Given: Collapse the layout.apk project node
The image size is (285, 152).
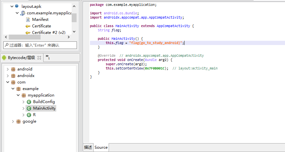Looking at the screenshot, I should pyautogui.click(x=12, y=6).
